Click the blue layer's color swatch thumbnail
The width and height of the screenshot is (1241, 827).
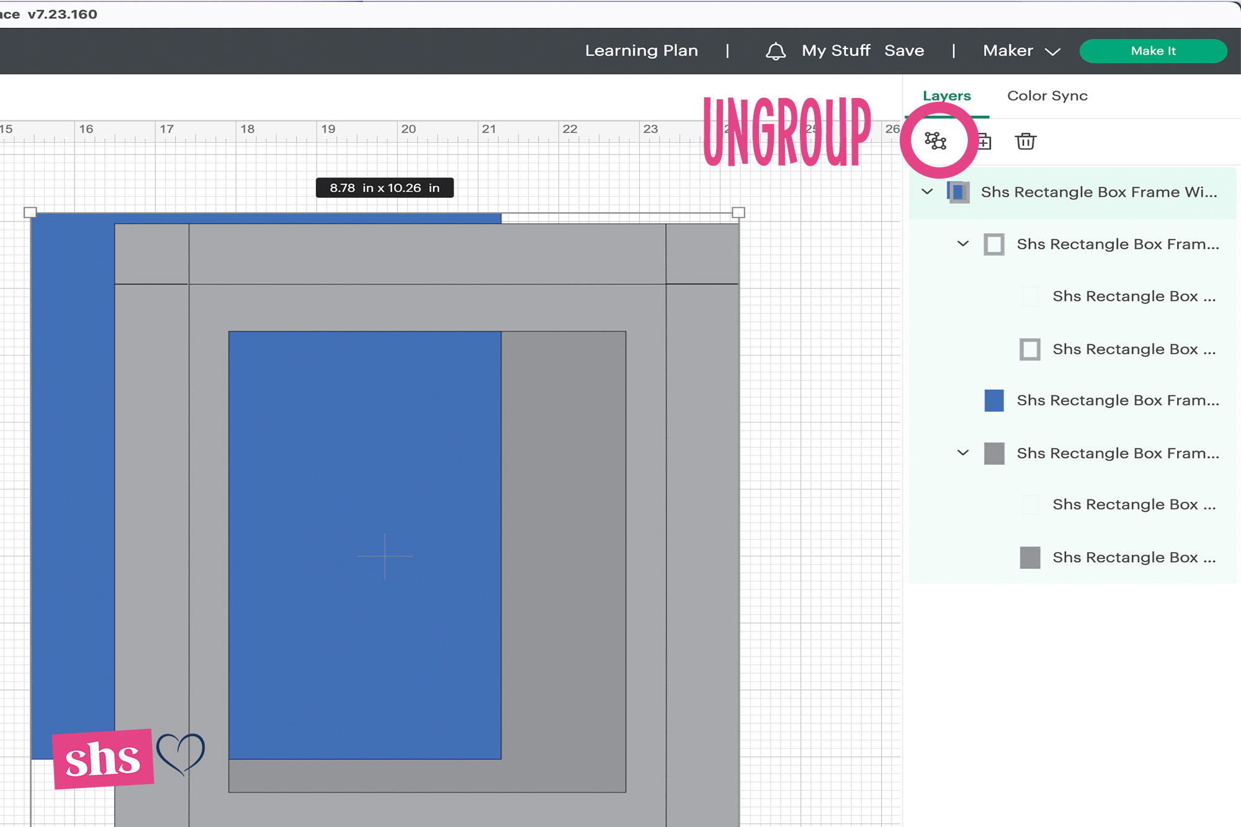994,400
